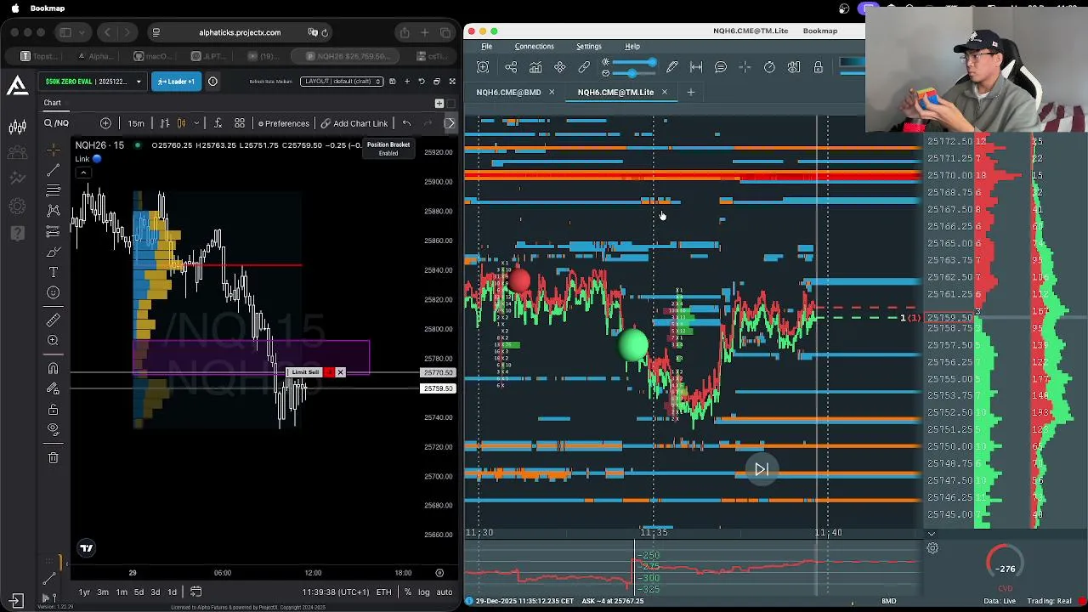Cancel the Limit Sell order with X
Viewport: 1088px width, 612px height.
tap(340, 372)
